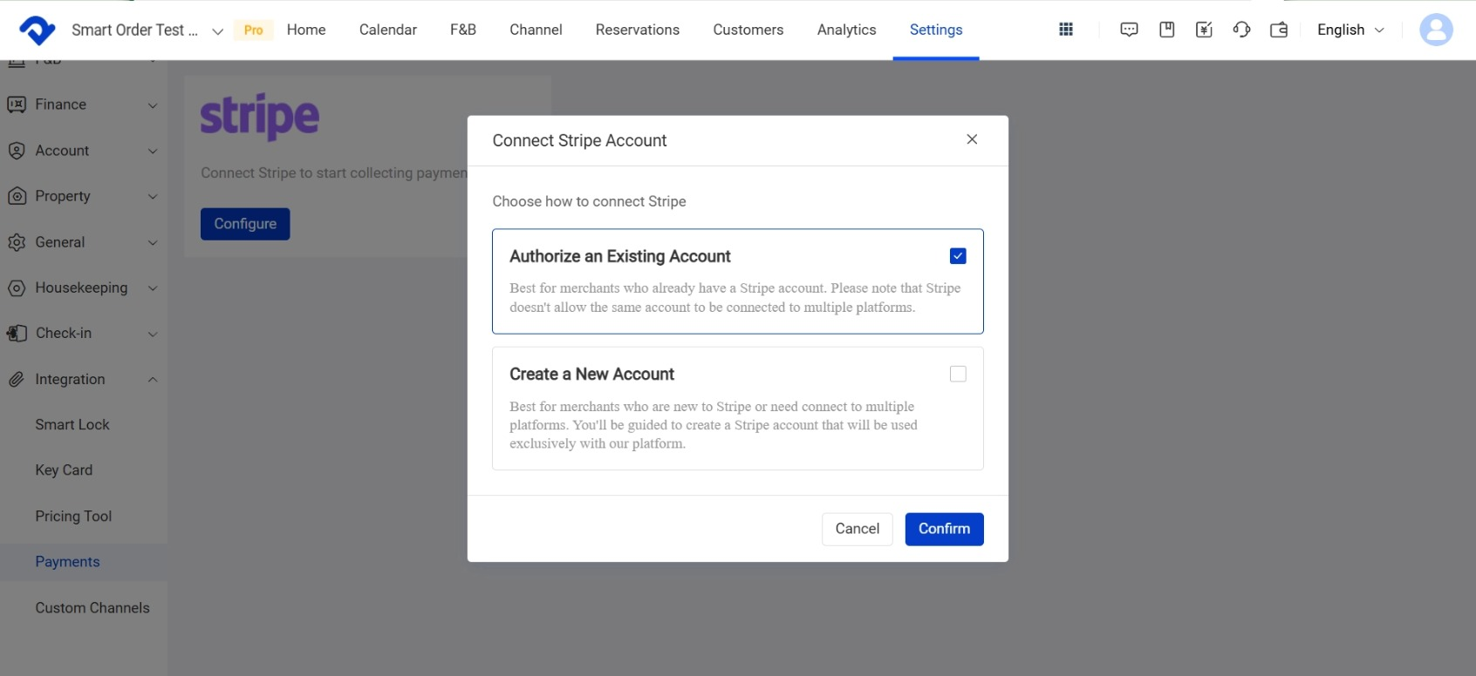Screen dimensions: 1476x676
Task: Open Pricing Tool in the sidebar
Action: pyautogui.click(x=73, y=517)
